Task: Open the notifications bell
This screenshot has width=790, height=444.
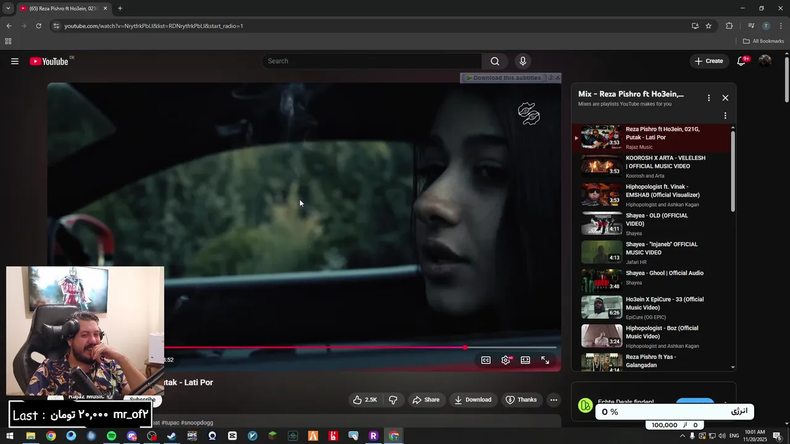Action: [x=742, y=61]
